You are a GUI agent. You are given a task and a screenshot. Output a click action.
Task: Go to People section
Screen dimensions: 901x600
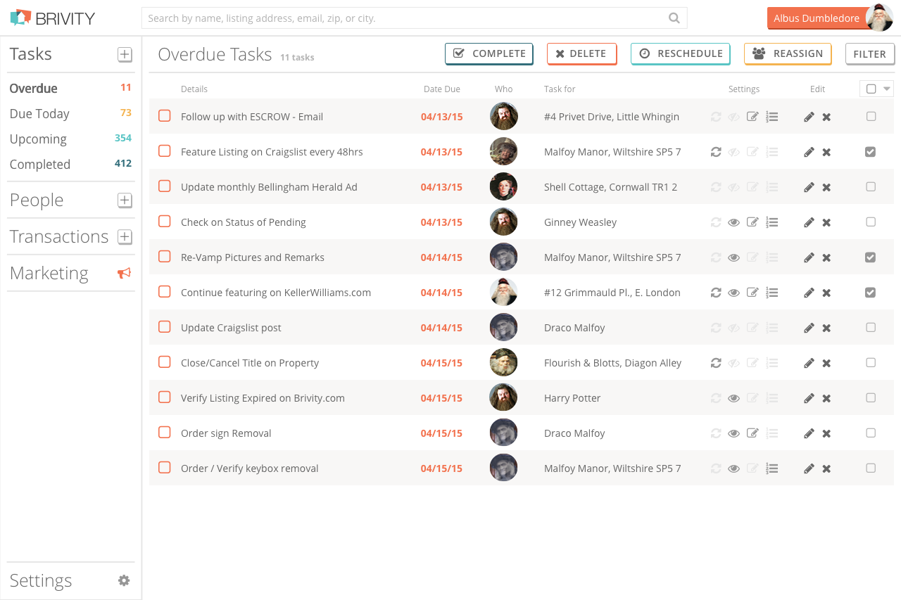pyautogui.click(x=37, y=200)
